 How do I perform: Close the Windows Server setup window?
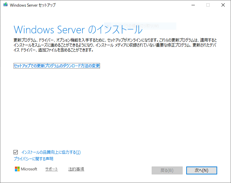click(223, 5)
